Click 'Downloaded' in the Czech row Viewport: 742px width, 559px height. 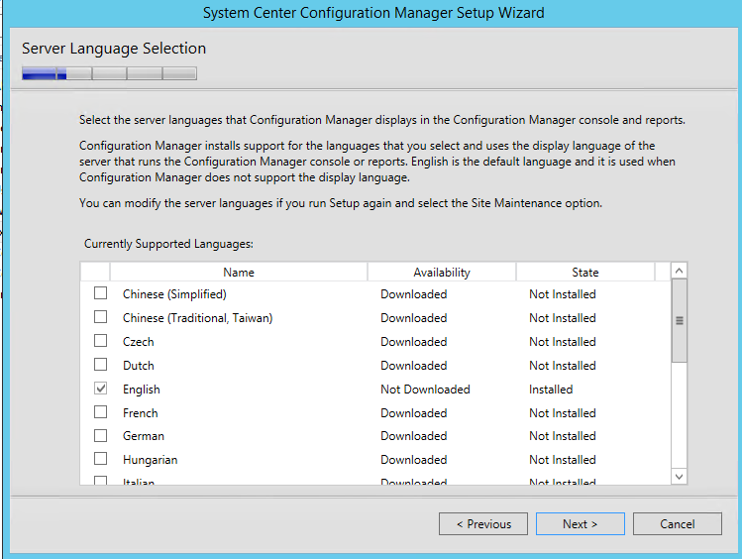(x=413, y=342)
